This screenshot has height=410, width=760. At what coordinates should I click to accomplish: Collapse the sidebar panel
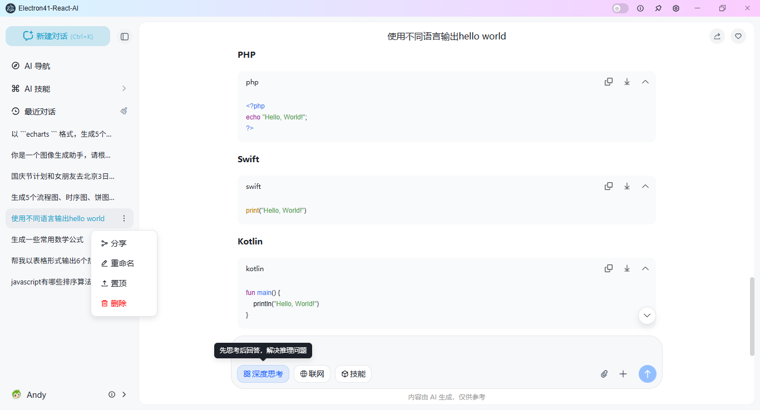(x=125, y=37)
